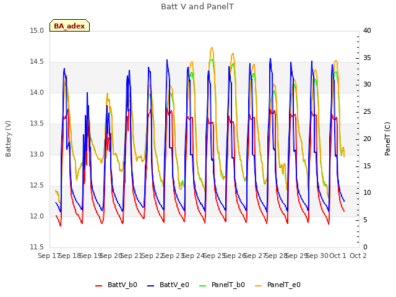Click the 35 right axis label
The width and height of the screenshot is (396, 297).
pos(367,58)
